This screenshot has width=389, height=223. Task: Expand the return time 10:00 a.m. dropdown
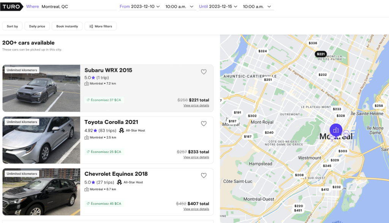[257, 6]
